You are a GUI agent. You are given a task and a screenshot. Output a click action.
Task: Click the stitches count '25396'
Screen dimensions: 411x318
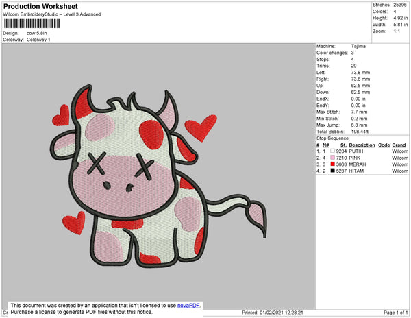tap(400, 5)
